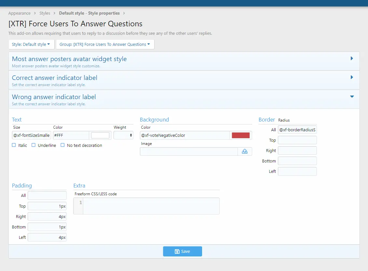
Task: Edit the padding Right value
Action: (x=47, y=217)
